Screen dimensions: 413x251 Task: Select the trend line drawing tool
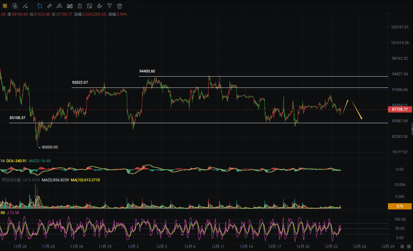click(25, 6)
